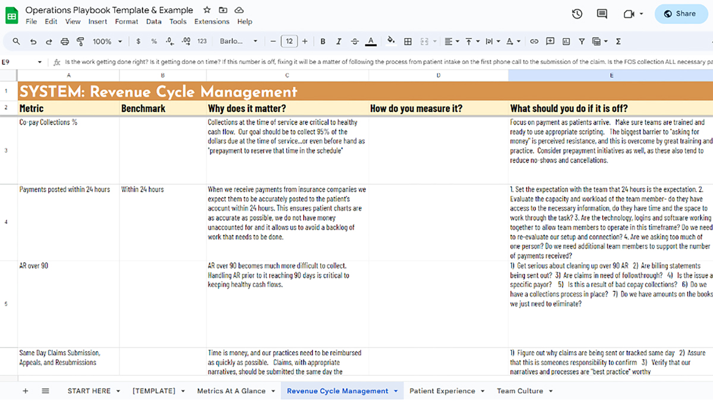This screenshot has width=713, height=402.
Task: Start a video call with camera icon
Action: tap(629, 14)
